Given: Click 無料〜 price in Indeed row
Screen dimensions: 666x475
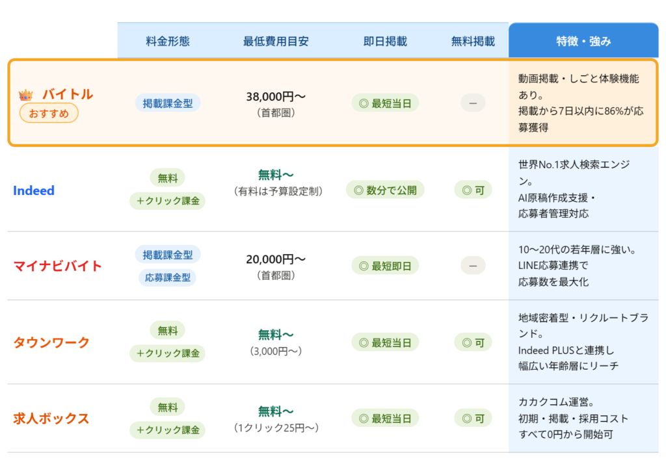Looking at the screenshot, I should (x=276, y=174).
